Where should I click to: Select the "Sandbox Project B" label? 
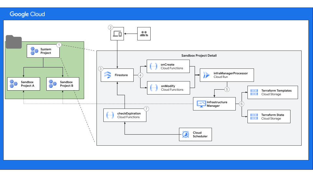[67, 84]
